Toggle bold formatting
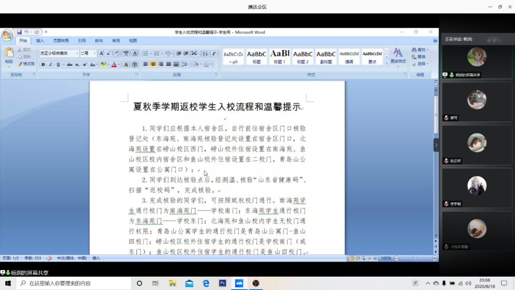 pos(43,64)
